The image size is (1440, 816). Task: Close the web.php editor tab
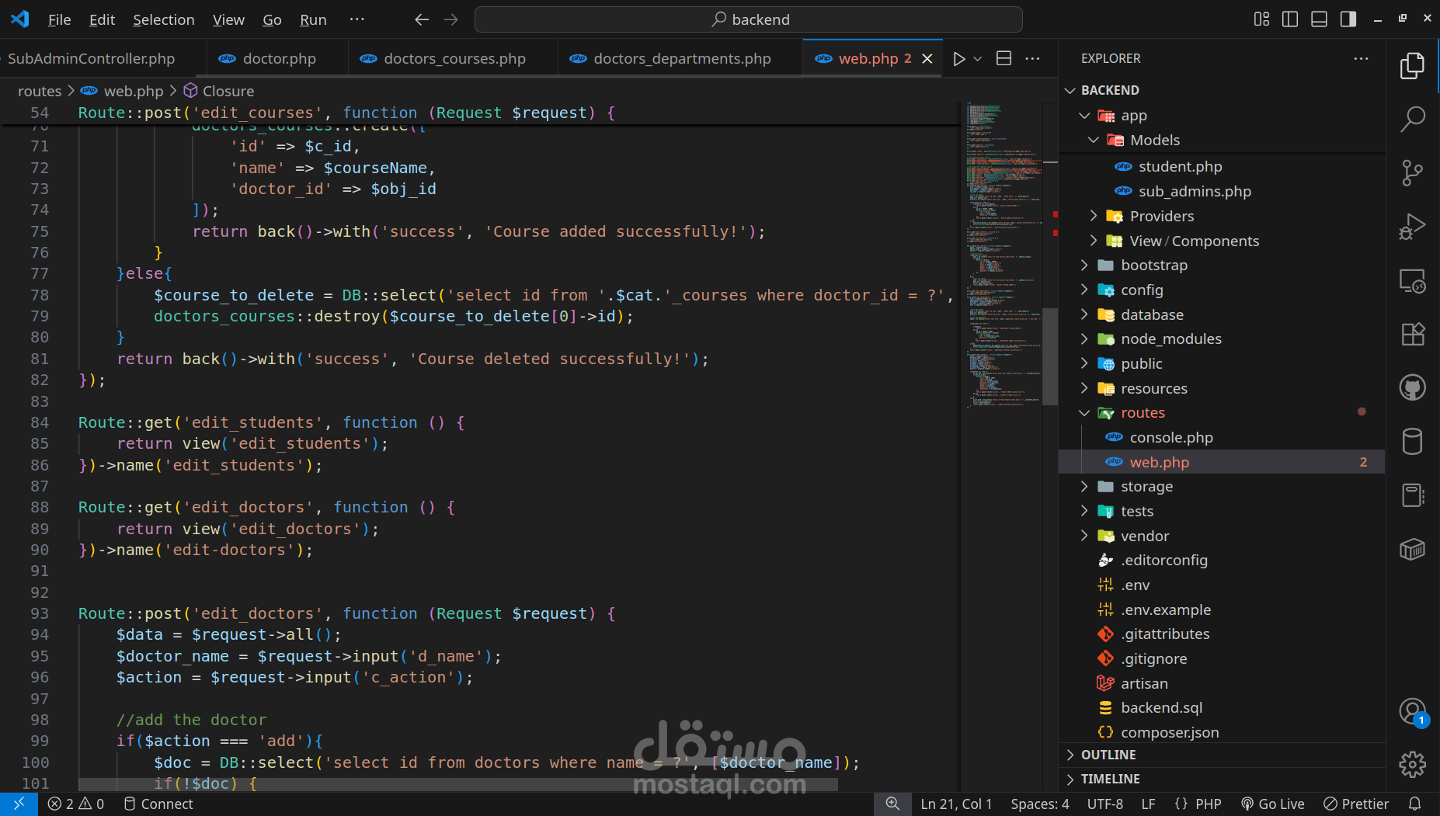(x=927, y=59)
